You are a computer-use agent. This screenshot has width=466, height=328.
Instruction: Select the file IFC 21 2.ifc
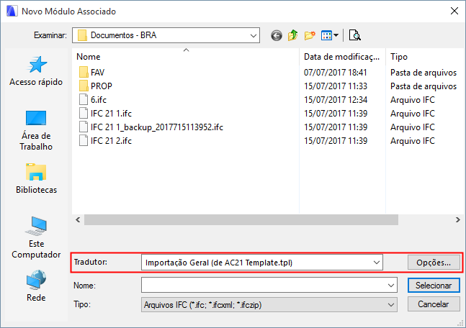pyautogui.click(x=112, y=141)
